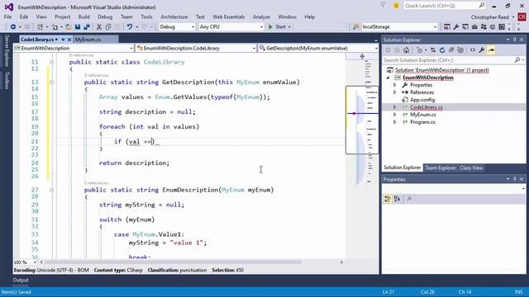Screen dimensions: 529x297
Task: Save the current file with Save icon
Action: pos(78,27)
